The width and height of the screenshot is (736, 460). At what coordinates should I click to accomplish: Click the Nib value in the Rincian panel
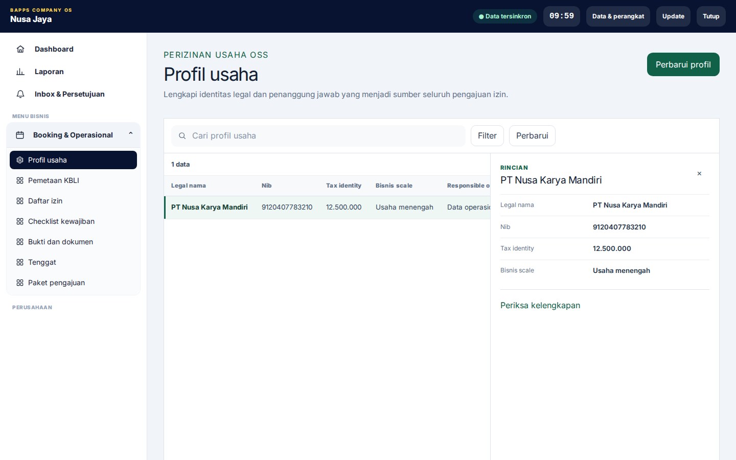(619, 227)
